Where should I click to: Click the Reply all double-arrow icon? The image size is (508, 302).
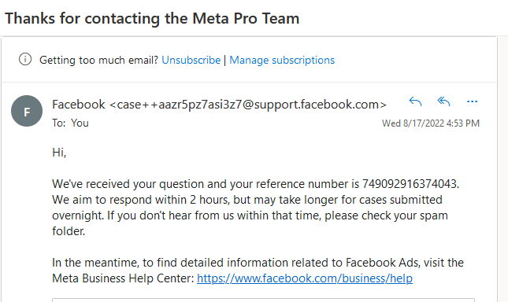(x=444, y=102)
